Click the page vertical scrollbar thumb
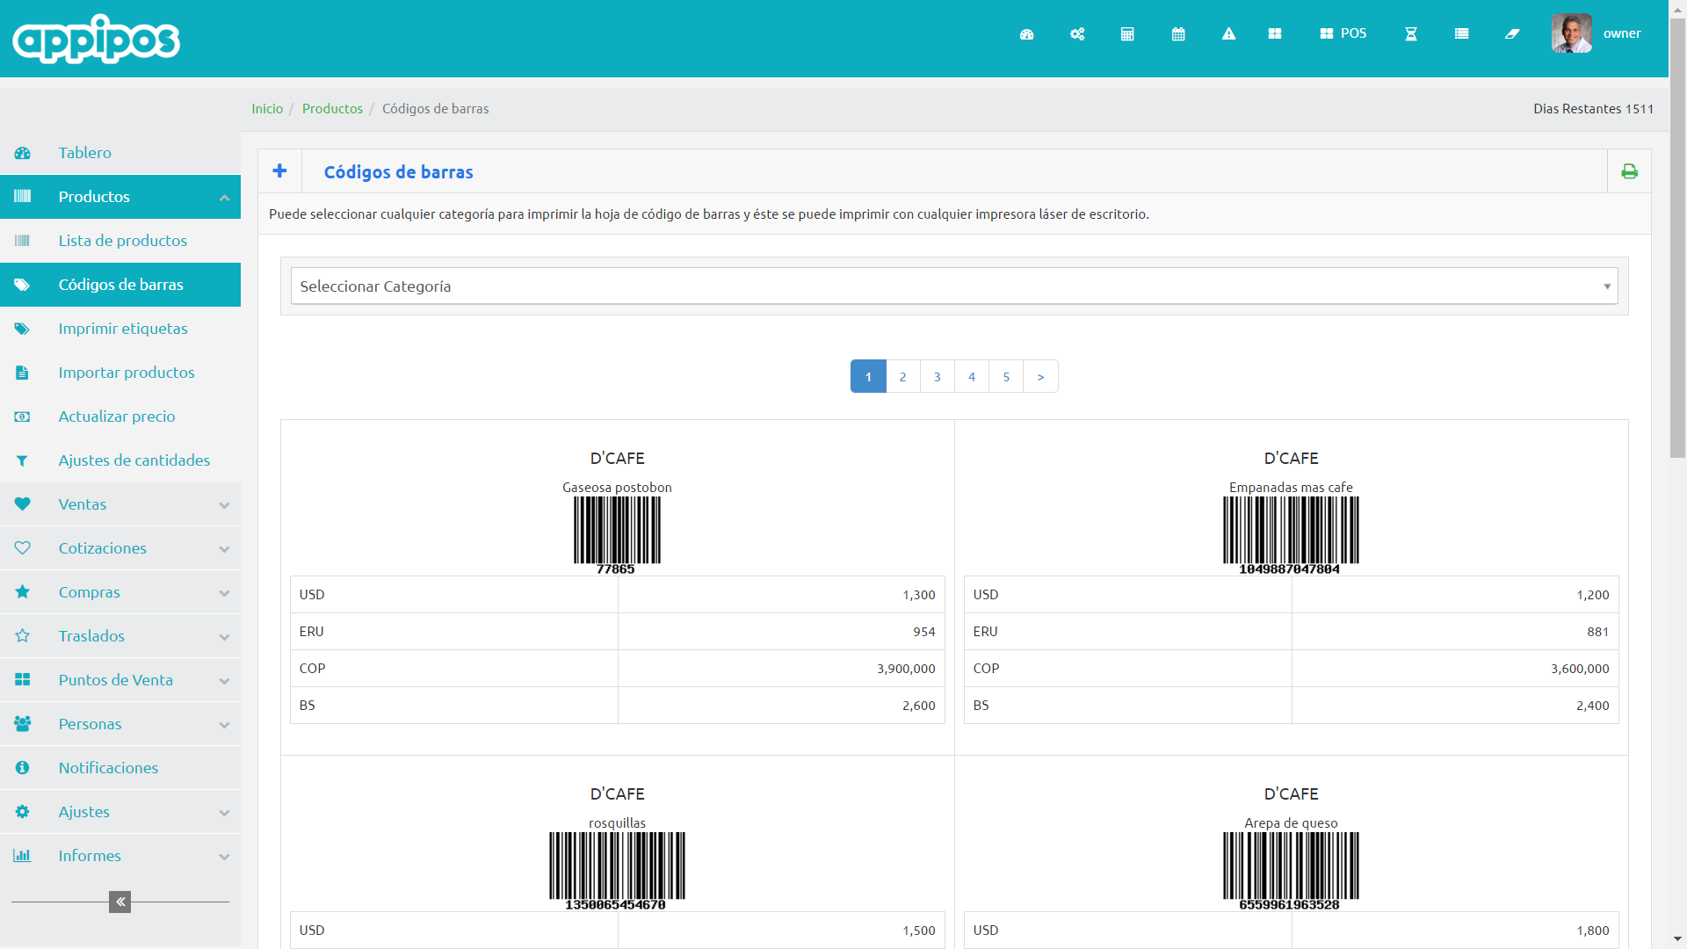The width and height of the screenshot is (1687, 949). pyautogui.click(x=1677, y=237)
